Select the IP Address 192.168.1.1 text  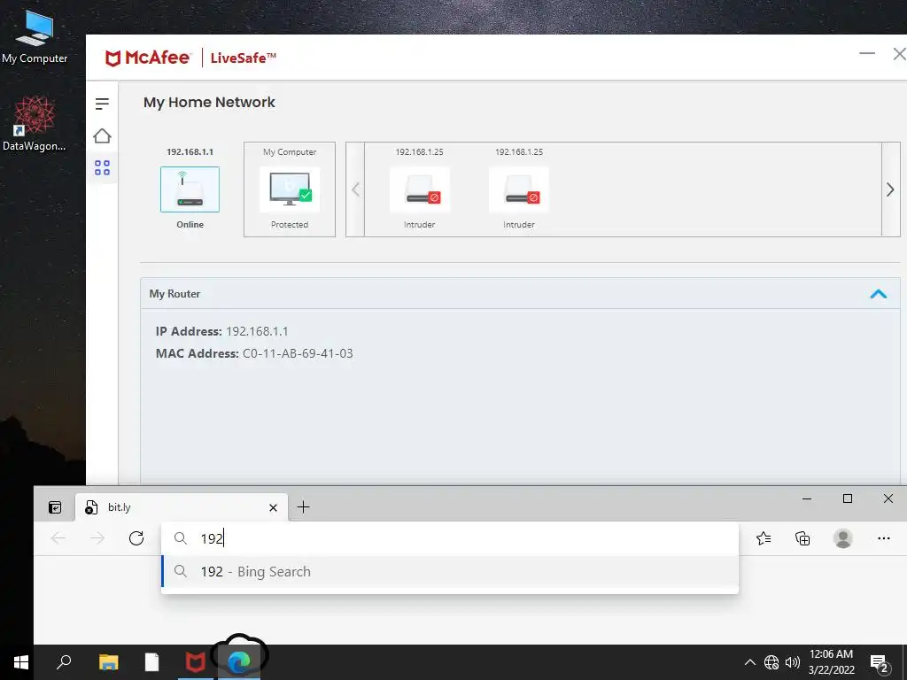[257, 331]
